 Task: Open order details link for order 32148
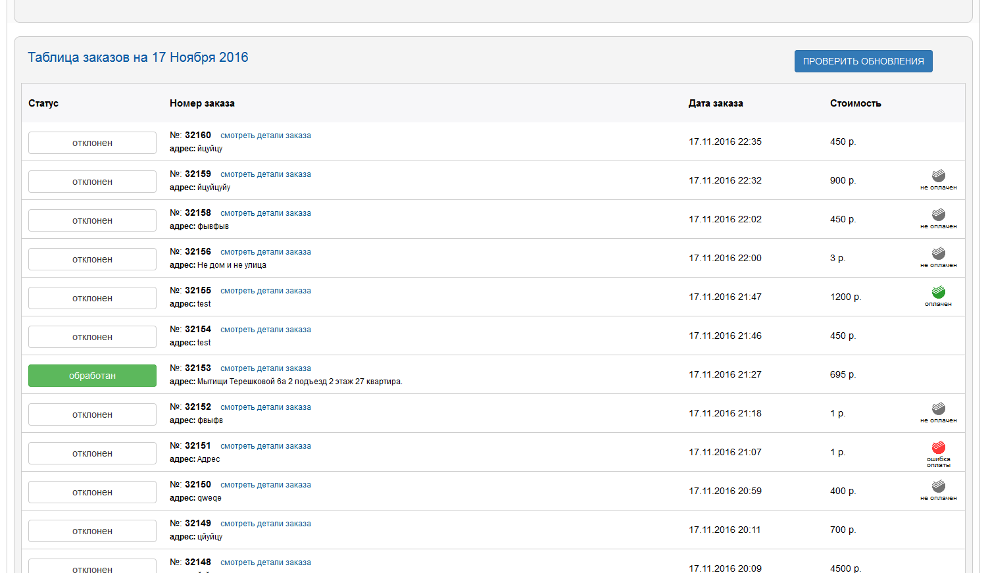(266, 562)
